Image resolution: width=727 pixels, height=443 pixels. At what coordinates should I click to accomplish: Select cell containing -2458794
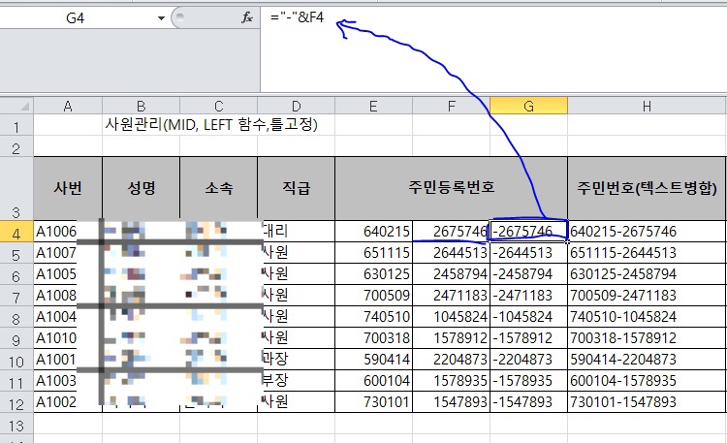pos(528,274)
